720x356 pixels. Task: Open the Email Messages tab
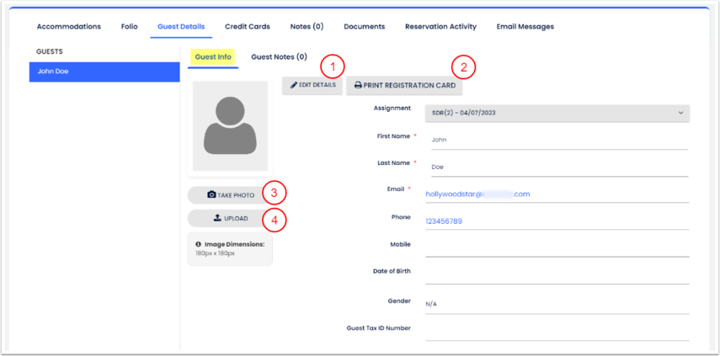525,27
